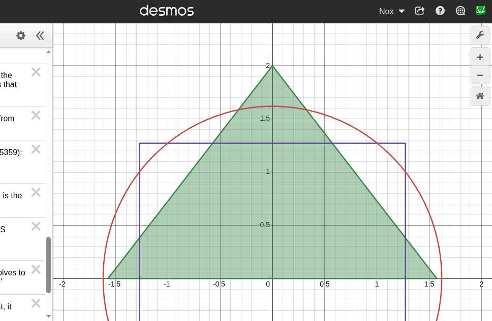492x321 pixels.
Task: Click the scroll up arrow of expression list
Action: [x=49, y=52]
